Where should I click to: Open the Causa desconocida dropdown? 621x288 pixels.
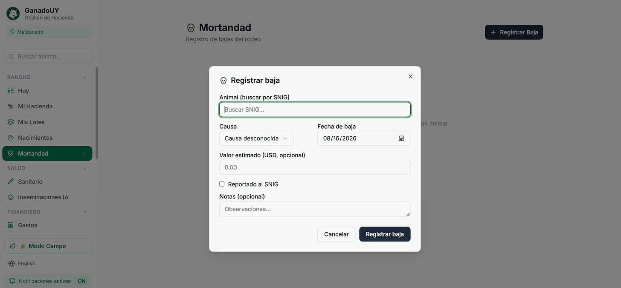pyautogui.click(x=256, y=138)
